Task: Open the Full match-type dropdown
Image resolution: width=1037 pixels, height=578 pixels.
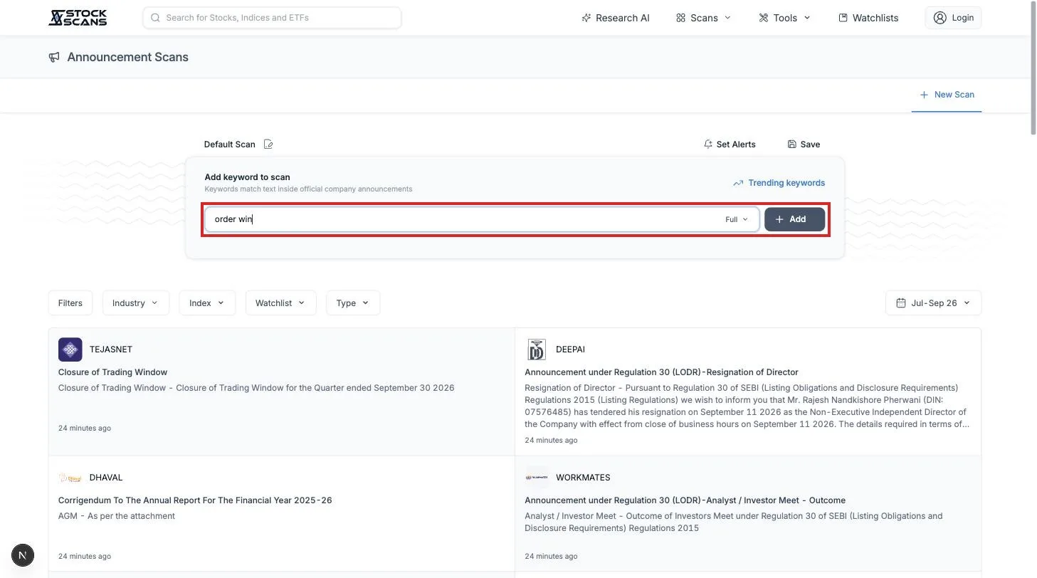Action: tap(737, 219)
